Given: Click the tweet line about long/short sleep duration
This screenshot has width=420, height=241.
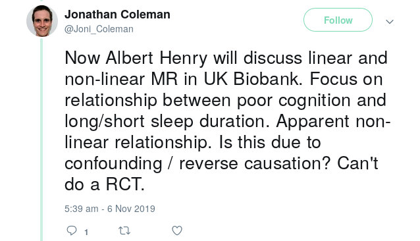Looking at the screenshot, I should click(x=228, y=122).
